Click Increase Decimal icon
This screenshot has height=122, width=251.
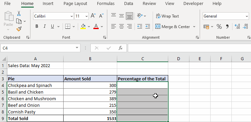237,26
